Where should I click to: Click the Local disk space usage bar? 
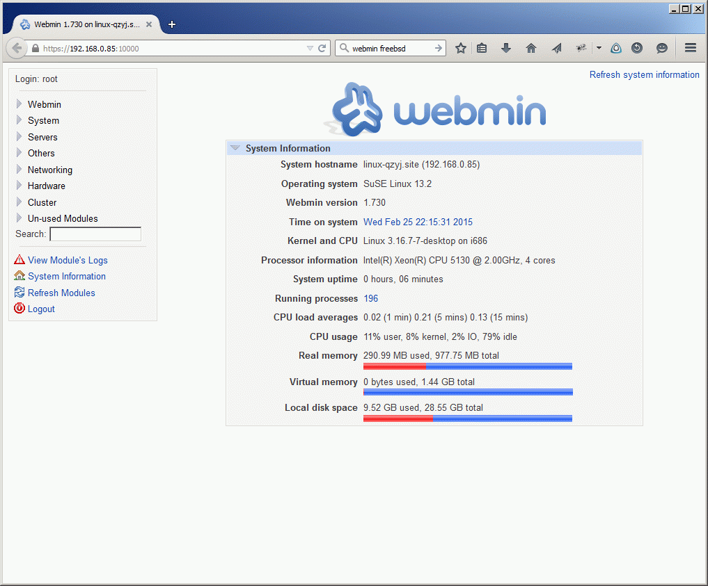(468, 418)
